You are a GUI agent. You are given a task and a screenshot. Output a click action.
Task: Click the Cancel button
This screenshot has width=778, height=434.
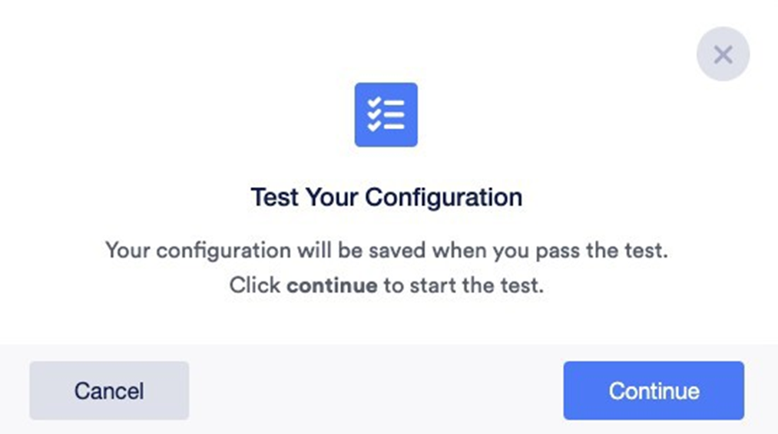coord(109,390)
